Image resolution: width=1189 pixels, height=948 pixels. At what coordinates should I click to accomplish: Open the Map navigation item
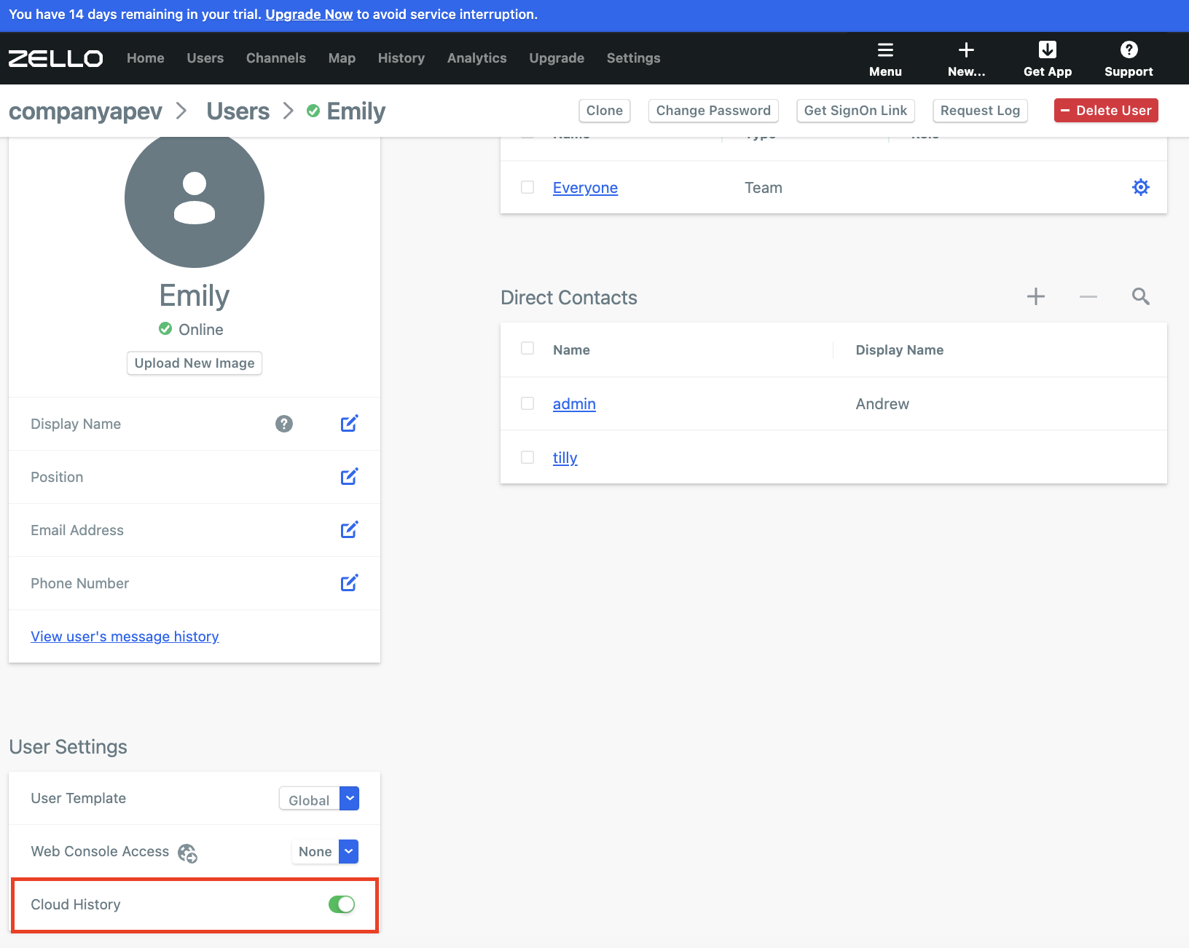pyautogui.click(x=342, y=58)
